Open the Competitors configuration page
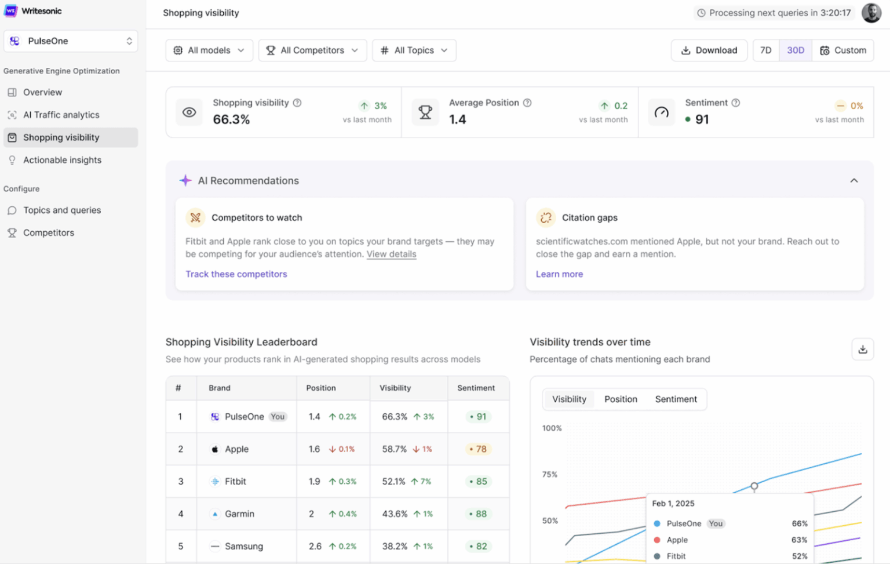This screenshot has width=890, height=564. 48,232
